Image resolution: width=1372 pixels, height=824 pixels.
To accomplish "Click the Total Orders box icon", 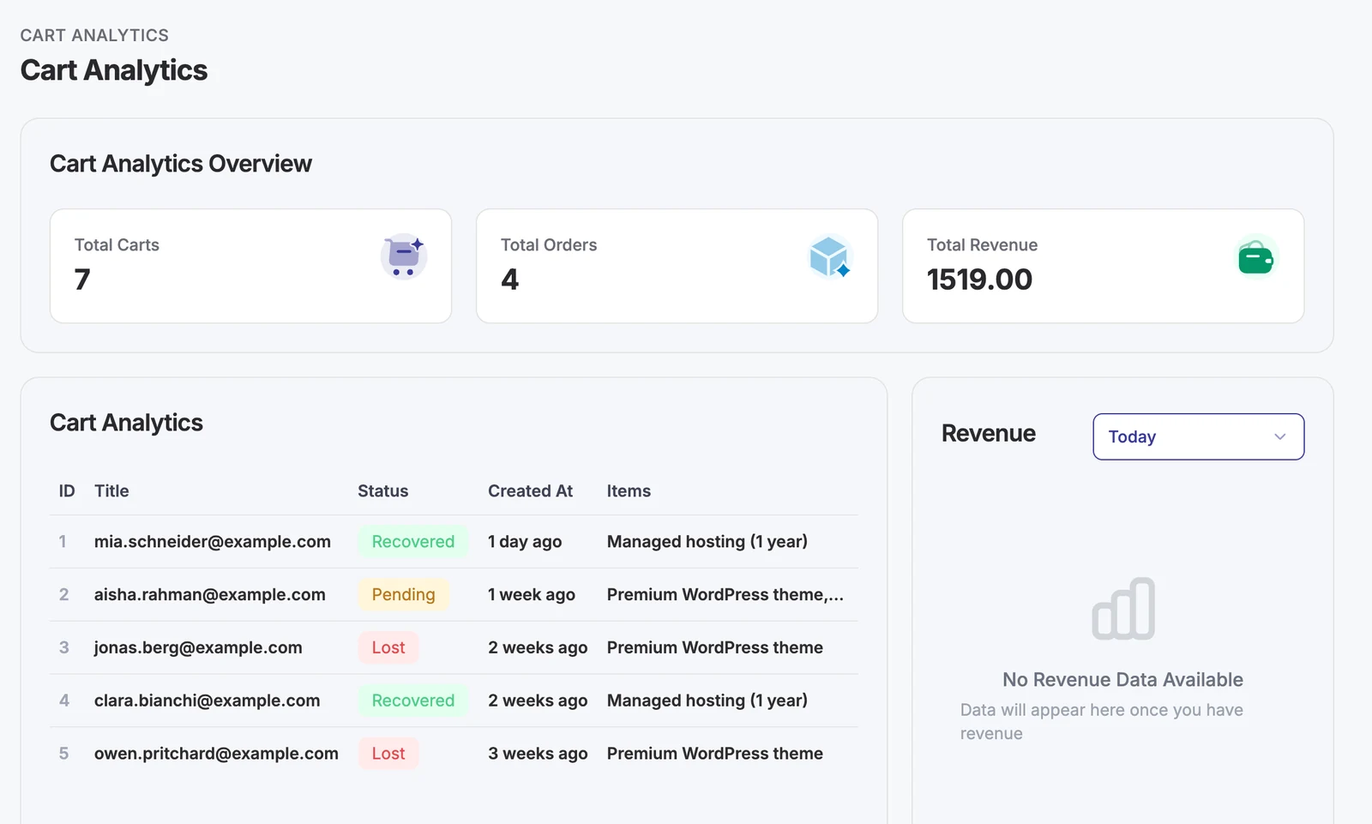I will 830,257.
